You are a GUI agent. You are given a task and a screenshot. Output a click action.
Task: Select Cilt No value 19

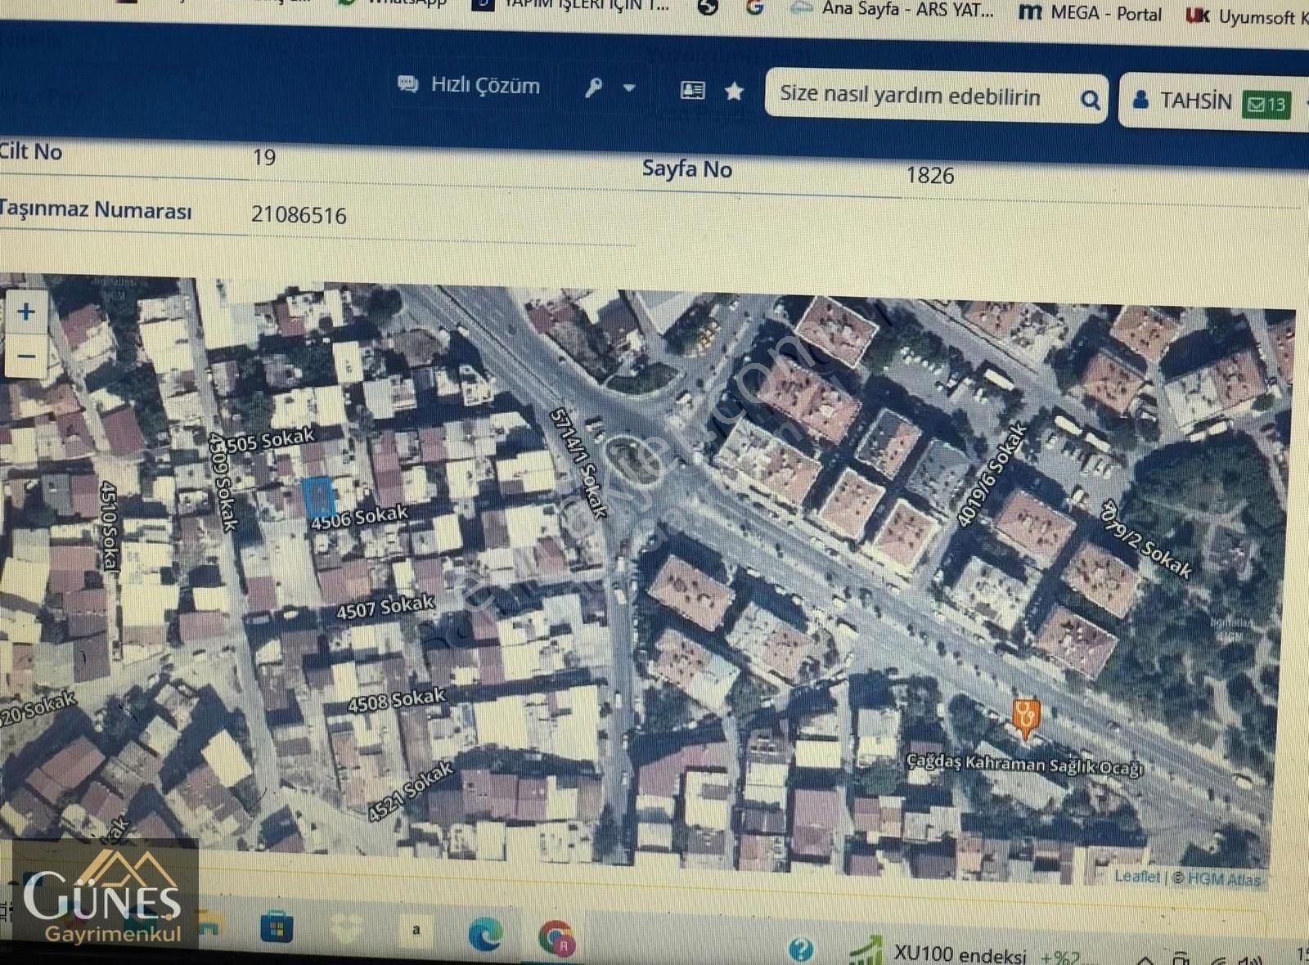264,157
